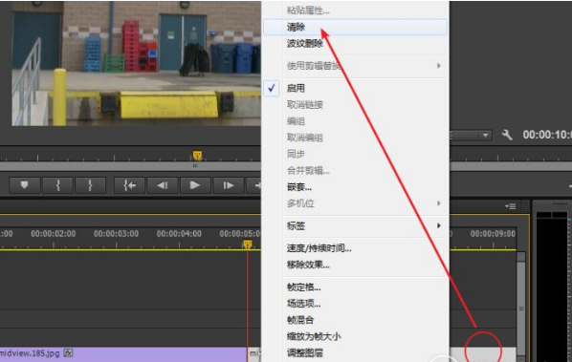This screenshot has width=572, height=362.
Task: Select 缩放为帧大小 menu entry
Action: click(355, 336)
